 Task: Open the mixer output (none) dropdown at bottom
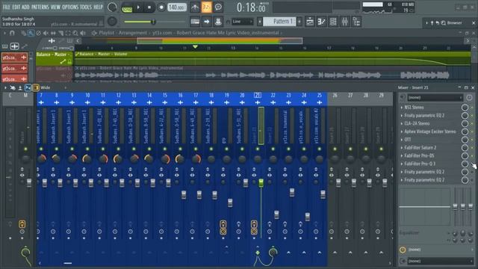tap(440, 262)
